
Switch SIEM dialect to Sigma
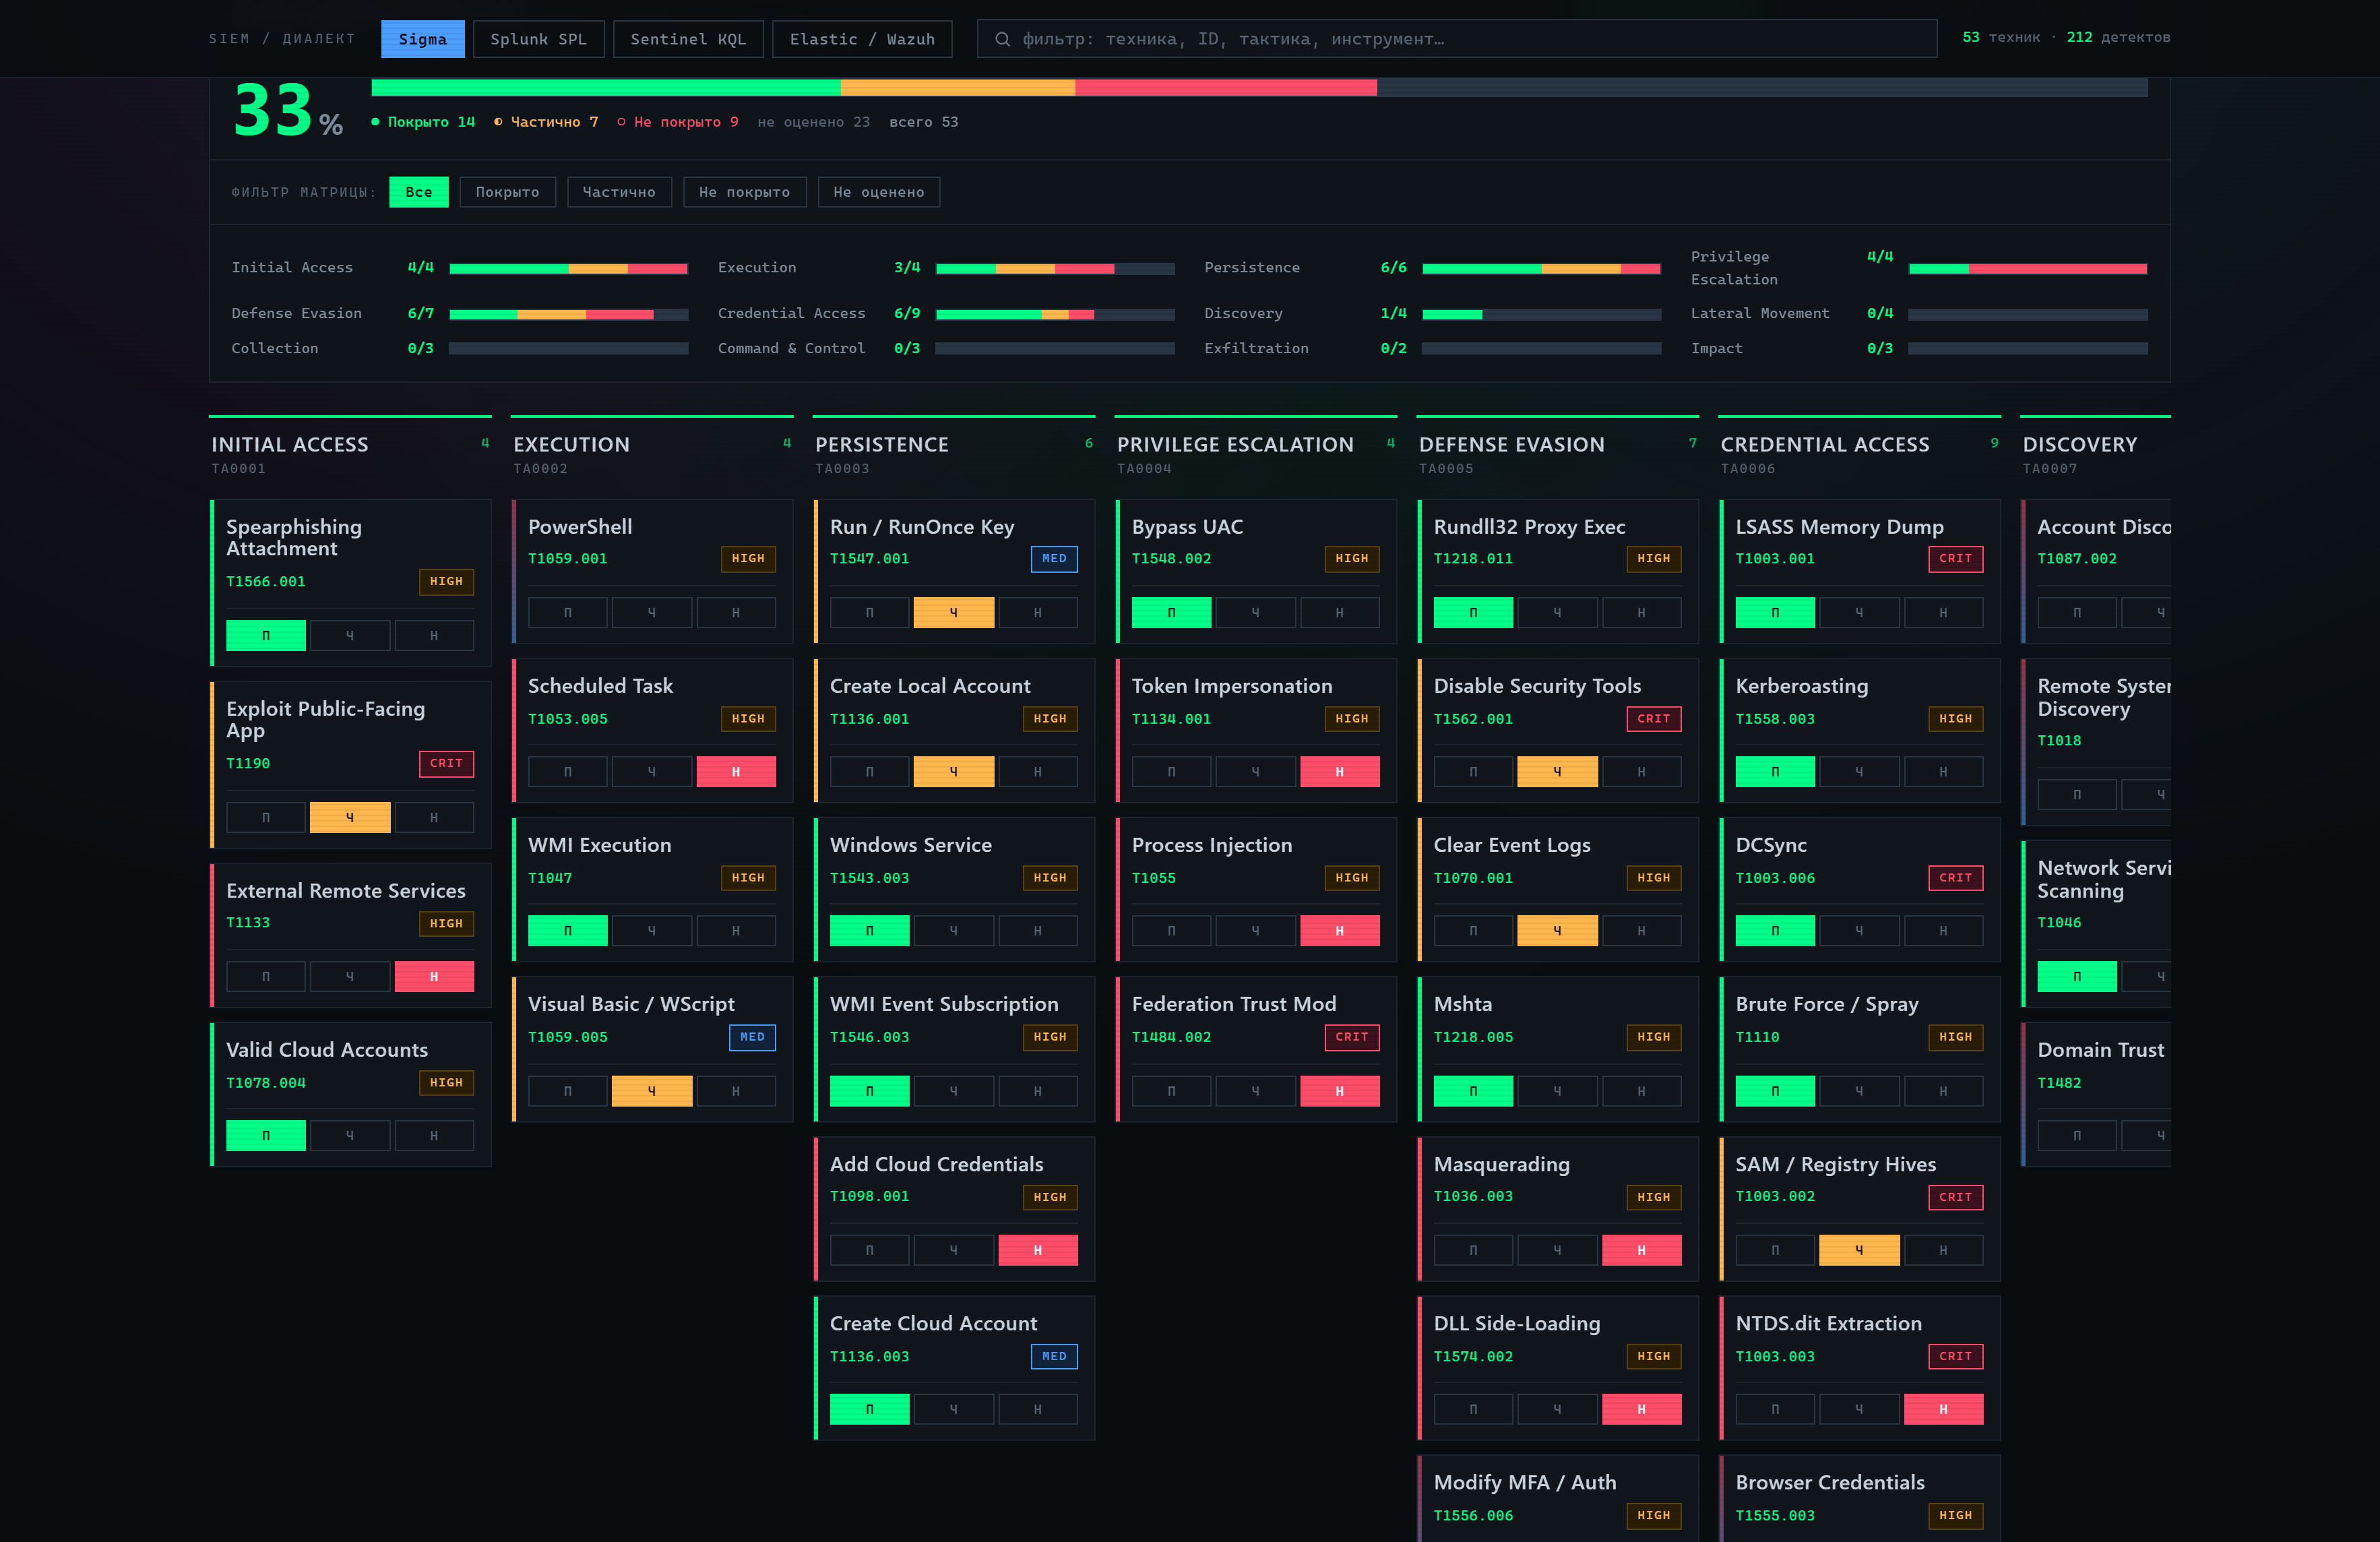422,39
